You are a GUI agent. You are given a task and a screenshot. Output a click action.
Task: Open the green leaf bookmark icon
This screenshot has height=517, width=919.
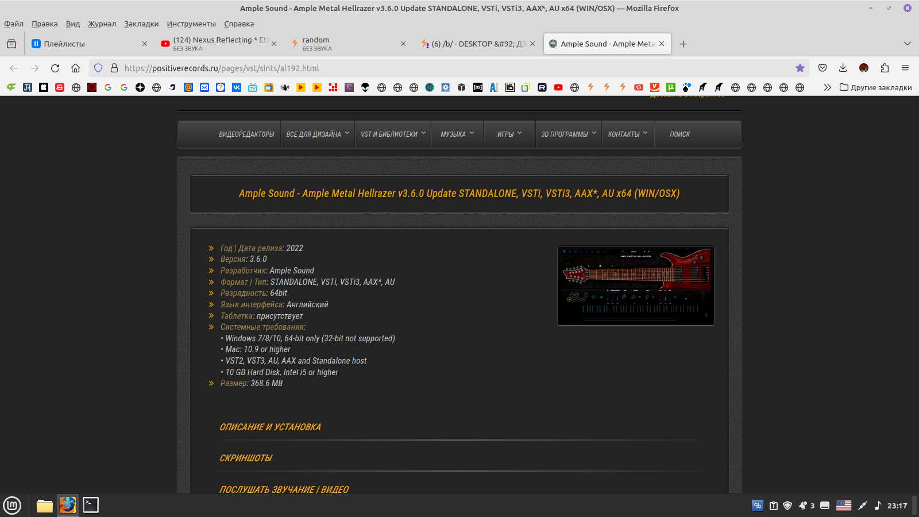(x=11, y=87)
